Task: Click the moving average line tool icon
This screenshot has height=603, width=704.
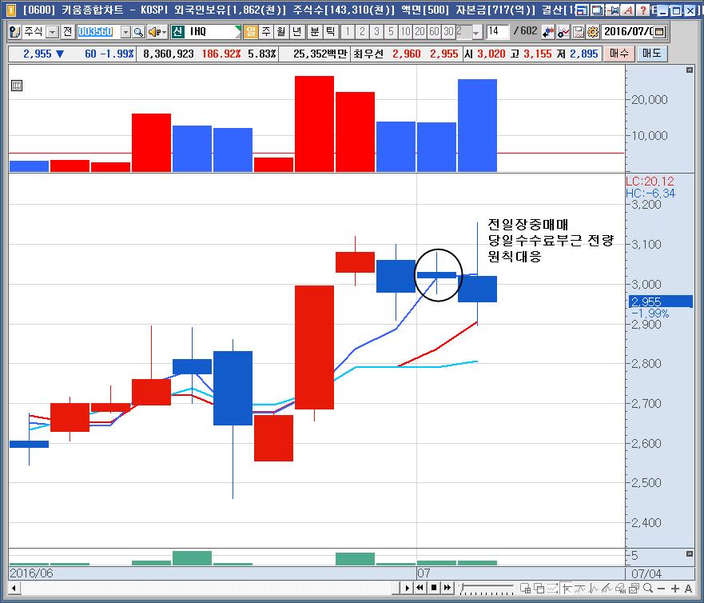Action: (x=579, y=588)
